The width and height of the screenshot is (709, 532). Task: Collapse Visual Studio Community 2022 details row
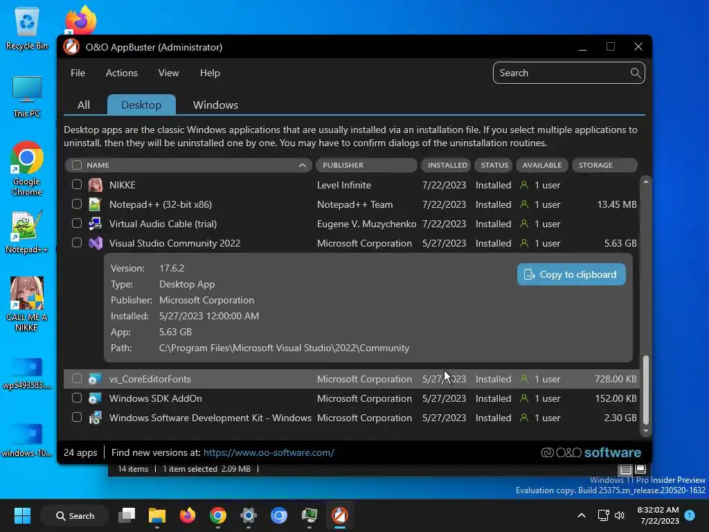tap(351, 243)
